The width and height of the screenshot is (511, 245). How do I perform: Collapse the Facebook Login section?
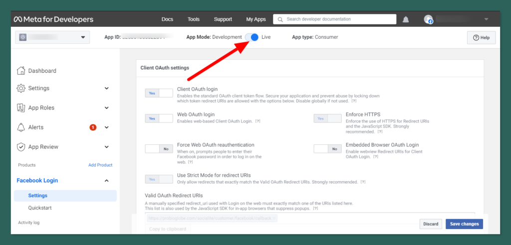coord(106,181)
